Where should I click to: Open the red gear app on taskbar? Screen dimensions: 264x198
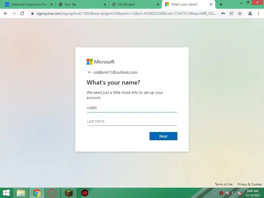(x=85, y=193)
